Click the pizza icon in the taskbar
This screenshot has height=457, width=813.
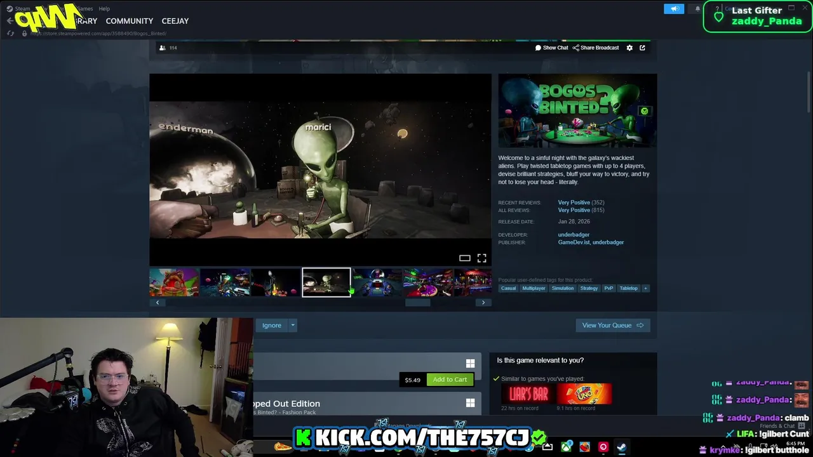pyautogui.click(x=283, y=447)
